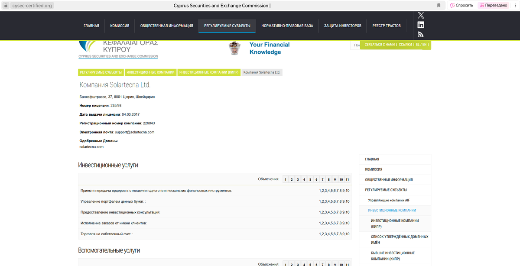Click explanation button 5 under Инвестиционные услуги

[310, 179]
